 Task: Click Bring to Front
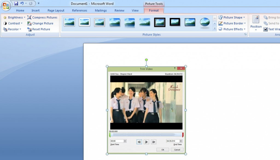[x=272, y=17]
